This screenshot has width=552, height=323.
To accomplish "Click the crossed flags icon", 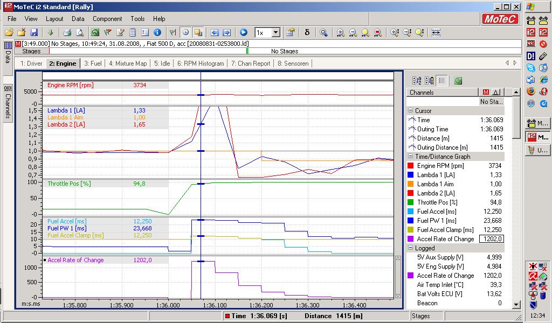I will [108, 33].
